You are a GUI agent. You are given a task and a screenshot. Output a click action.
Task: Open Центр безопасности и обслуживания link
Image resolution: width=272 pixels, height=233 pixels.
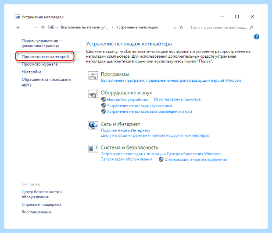(42, 194)
